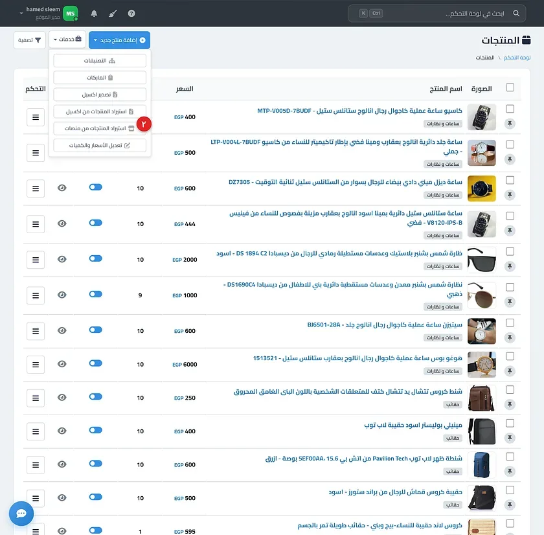
Task: Open control menu for EGP 400 Casio row
Action: coord(36,117)
